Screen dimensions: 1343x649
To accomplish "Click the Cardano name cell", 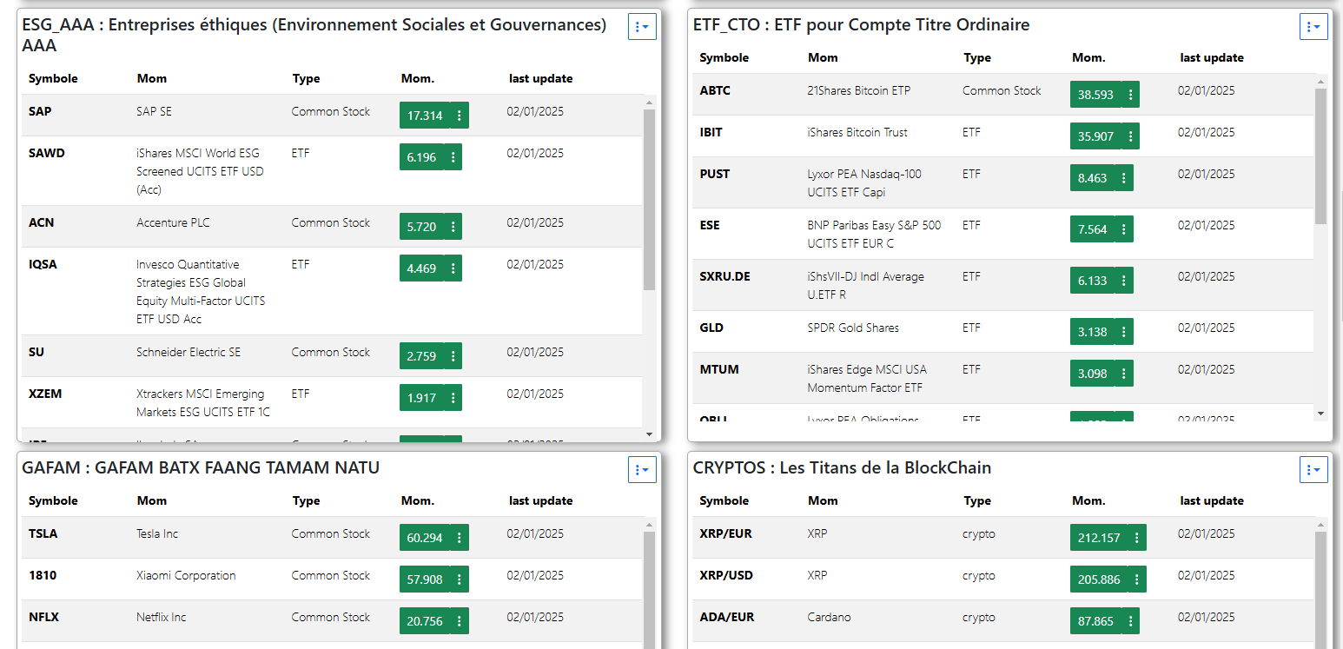I will click(x=829, y=617).
